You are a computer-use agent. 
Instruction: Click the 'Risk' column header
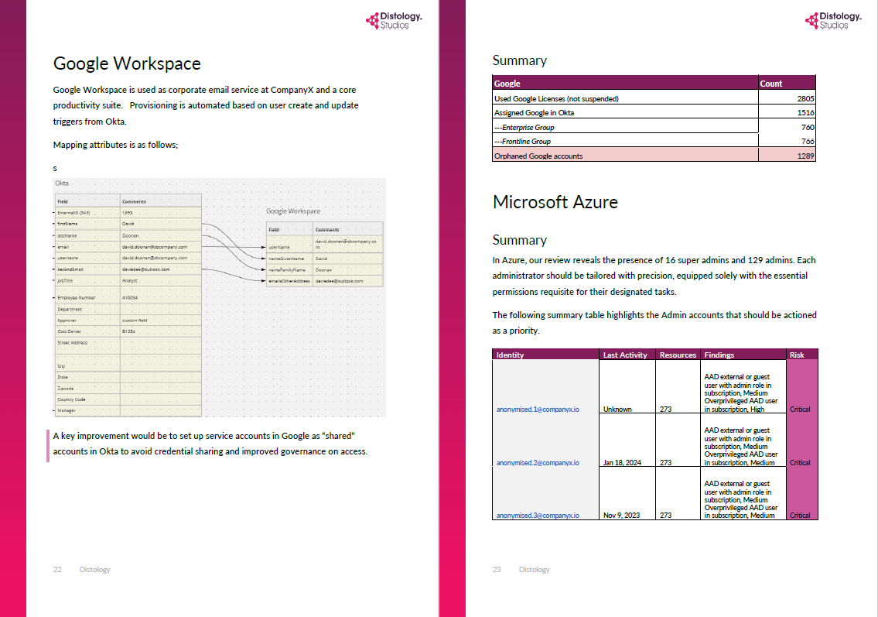pyautogui.click(x=802, y=355)
